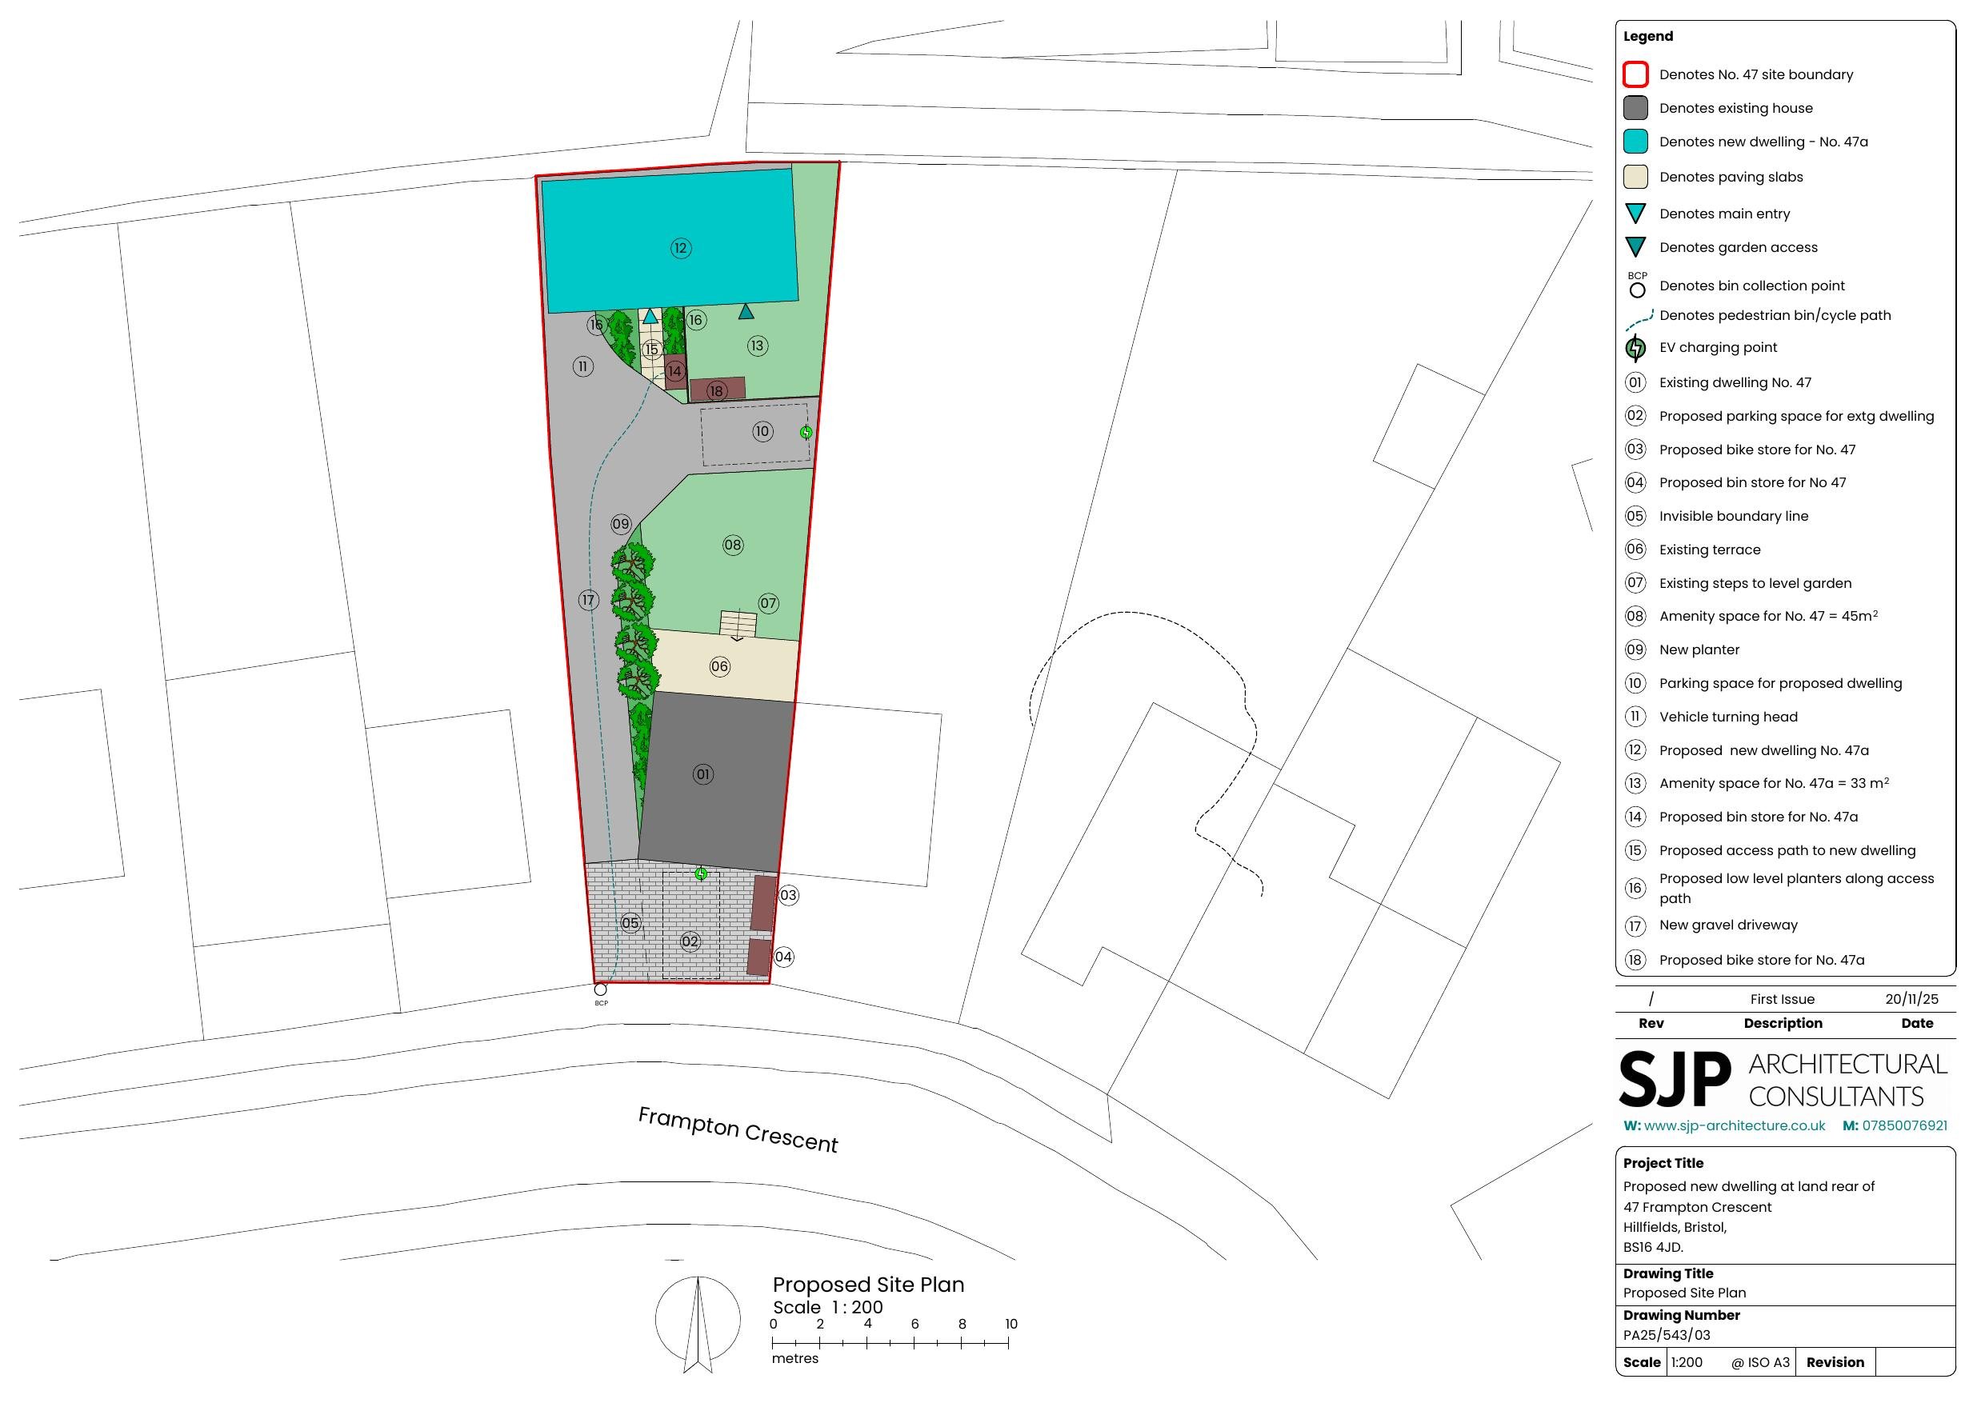This screenshot has width=1985, height=1403.
Task: Click marker 08 on the amenity space
Action: [732, 545]
